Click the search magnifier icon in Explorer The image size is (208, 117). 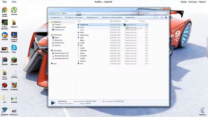pos(167,13)
